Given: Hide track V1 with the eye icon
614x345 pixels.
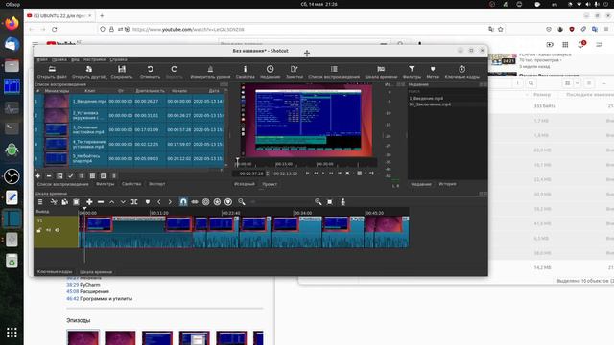Looking at the screenshot, I should [58, 230].
